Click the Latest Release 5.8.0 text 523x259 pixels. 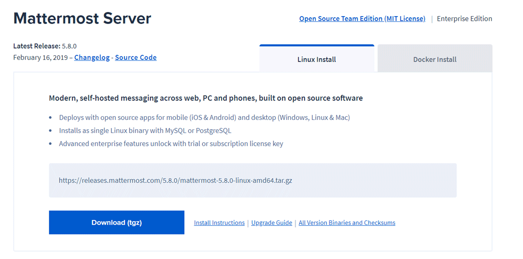tap(45, 46)
